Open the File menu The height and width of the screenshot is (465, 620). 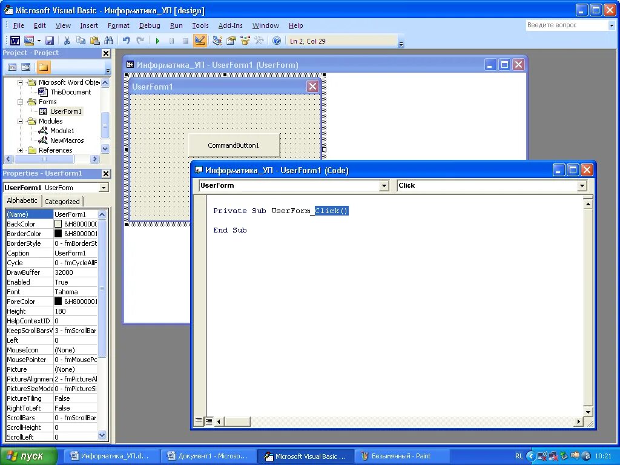(18, 25)
